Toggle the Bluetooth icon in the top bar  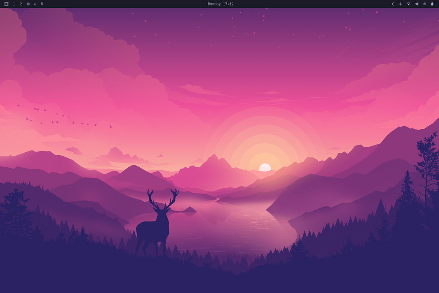tap(400, 4)
